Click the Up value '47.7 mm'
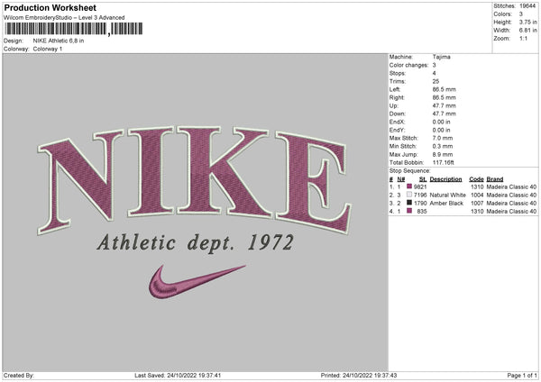Viewport: 541px width, 382px height. pyautogui.click(x=444, y=105)
